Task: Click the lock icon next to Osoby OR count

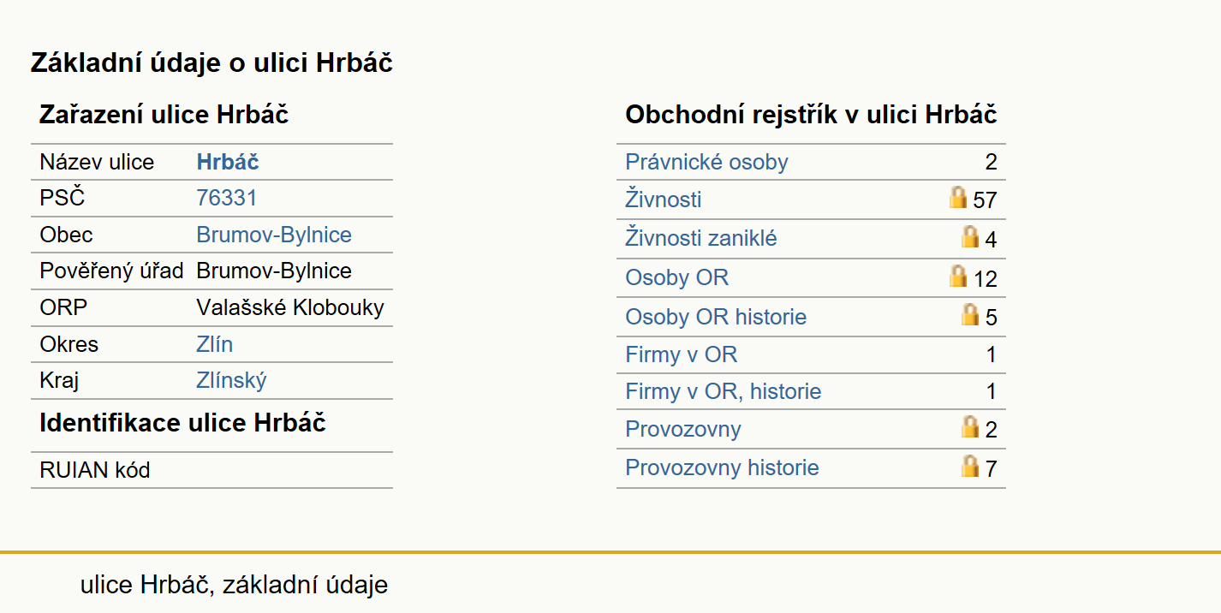Action: click(958, 276)
